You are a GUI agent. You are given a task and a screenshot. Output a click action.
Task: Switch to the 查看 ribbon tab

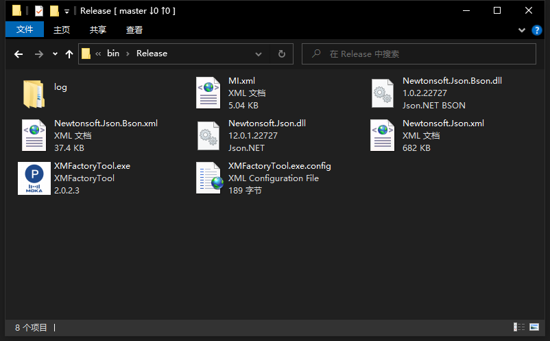pos(134,30)
